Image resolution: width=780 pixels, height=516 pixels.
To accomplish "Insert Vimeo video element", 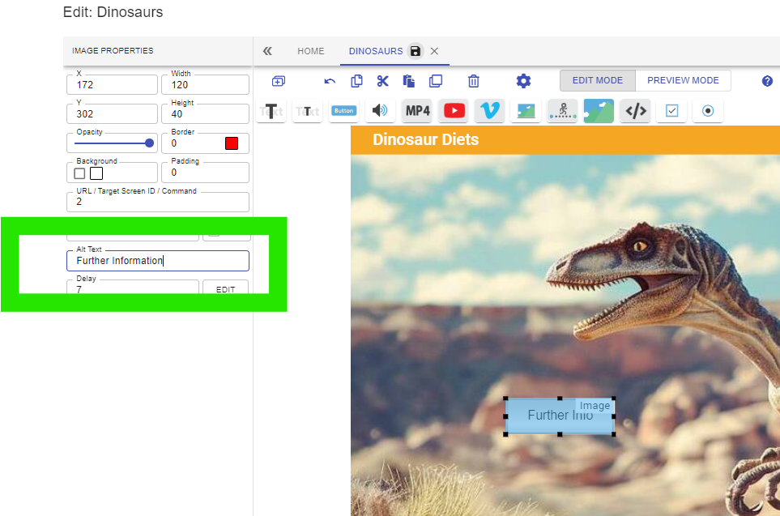I will click(490, 110).
